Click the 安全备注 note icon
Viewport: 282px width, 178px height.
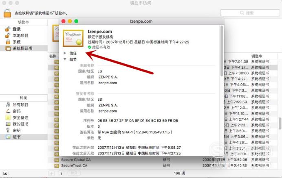tap(8, 117)
